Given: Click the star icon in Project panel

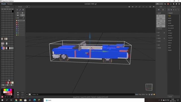Looking at the screenshot, I should (171, 10).
